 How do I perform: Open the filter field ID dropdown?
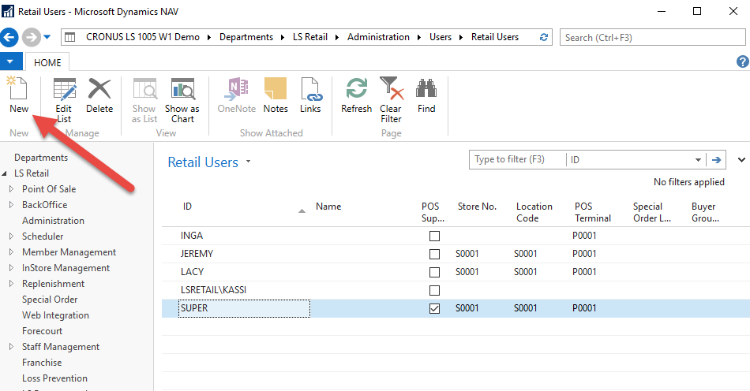click(x=698, y=160)
